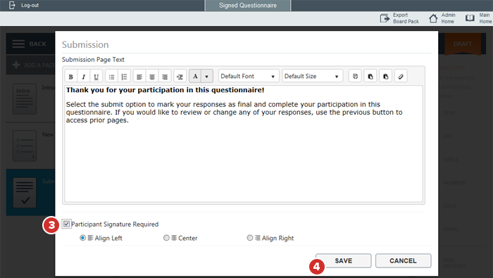Insert a numbered list
The width and height of the screenshot is (493, 278).
coord(124,76)
